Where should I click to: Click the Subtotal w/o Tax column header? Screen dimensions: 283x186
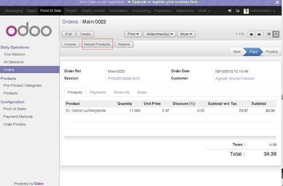[x=223, y=104]
